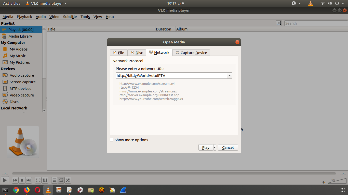Click the VLC cone icon in the dock
The image size is (348, 195).
[48, 190]
